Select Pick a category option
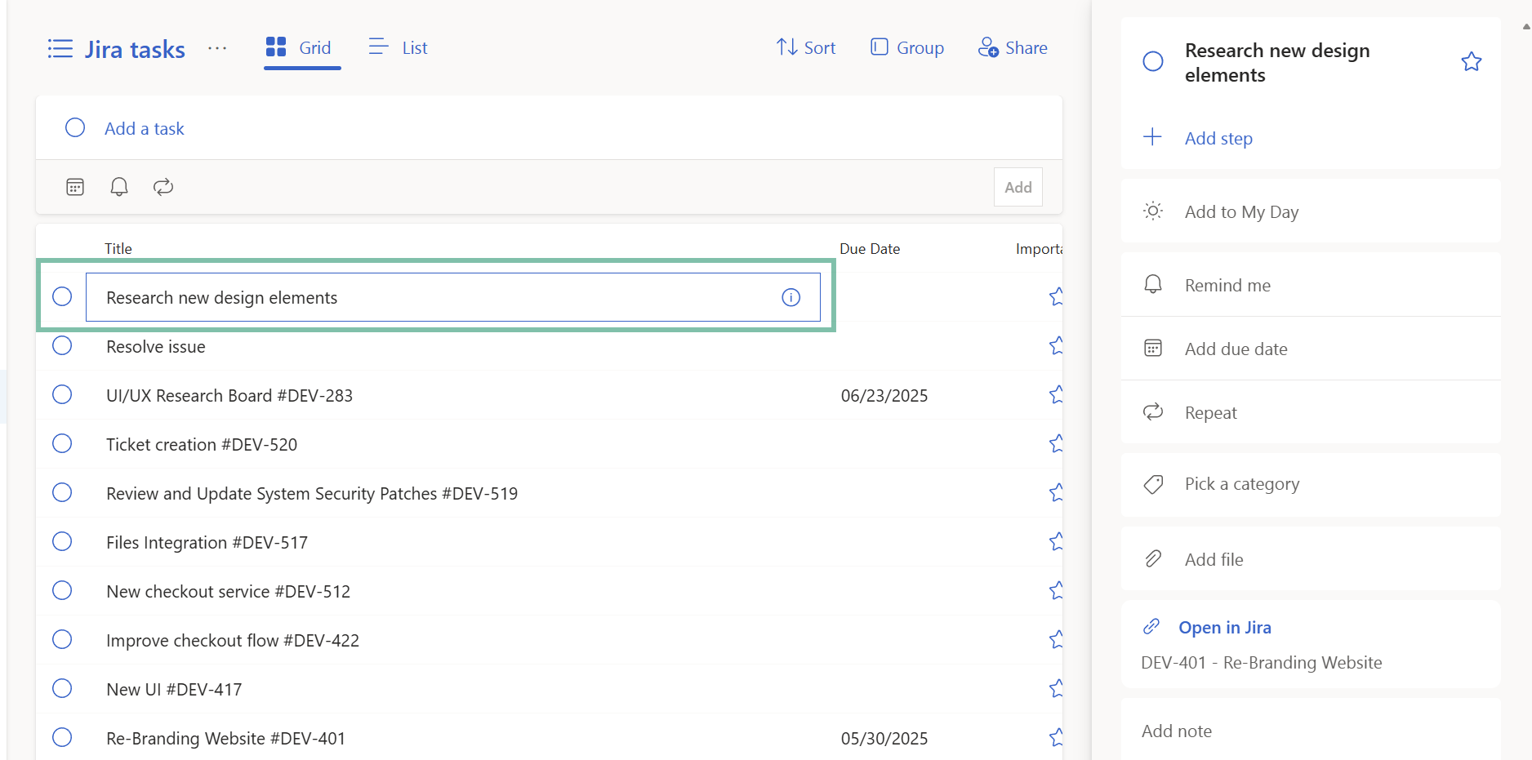1532x760 pixels. pos(1241,484)
